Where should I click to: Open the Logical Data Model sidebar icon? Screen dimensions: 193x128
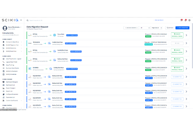pyautogui.click(x=4, y=62)
